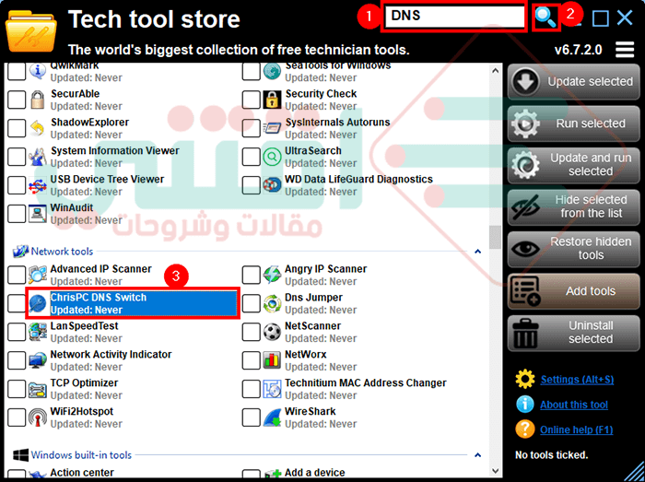Open the About this tool link
645x482 pixels.
pos(574,405)
